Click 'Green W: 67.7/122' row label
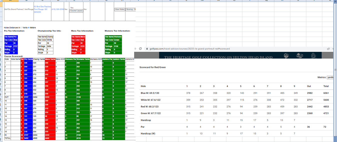The height and width of the screenshot is (142, 337). click(x=151, y=113)
